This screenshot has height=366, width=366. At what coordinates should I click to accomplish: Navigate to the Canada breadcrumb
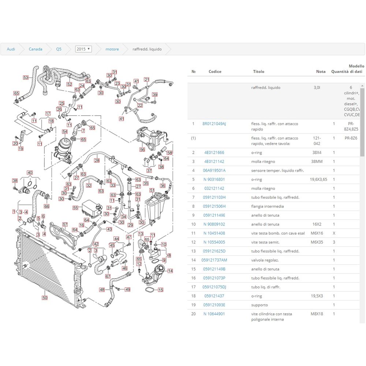click(x=36, y=49)
